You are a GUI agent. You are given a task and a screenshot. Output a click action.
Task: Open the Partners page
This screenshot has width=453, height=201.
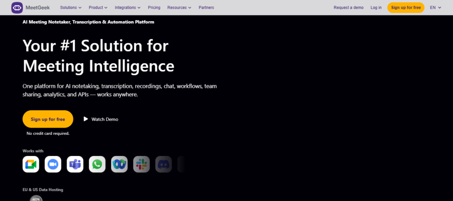[206, 8]
